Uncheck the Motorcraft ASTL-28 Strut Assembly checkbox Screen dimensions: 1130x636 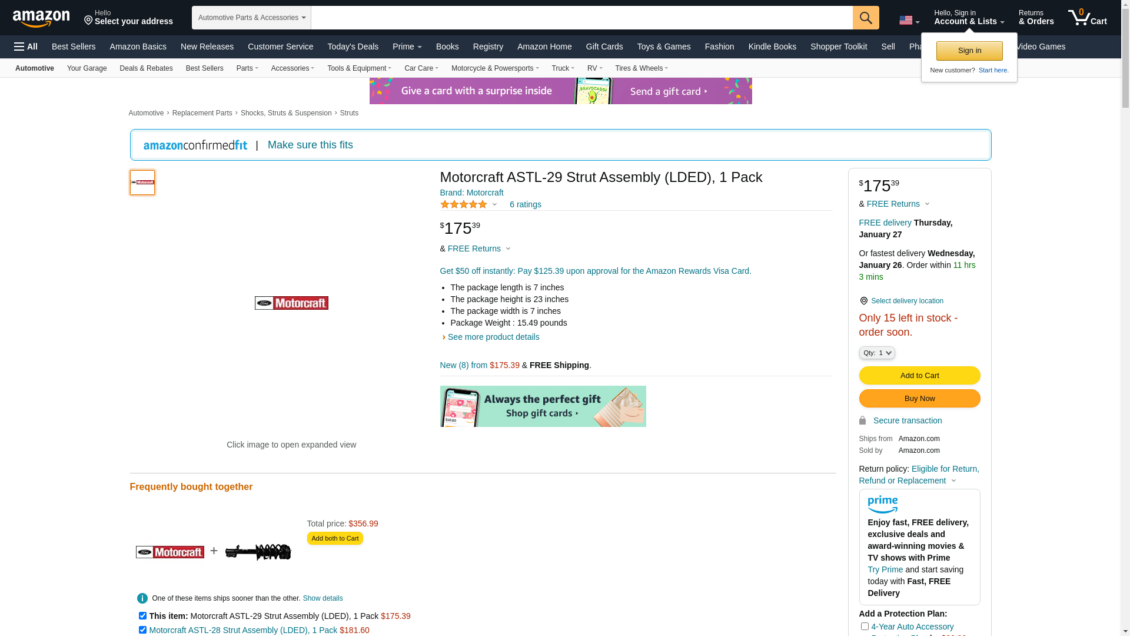[142, 630]
